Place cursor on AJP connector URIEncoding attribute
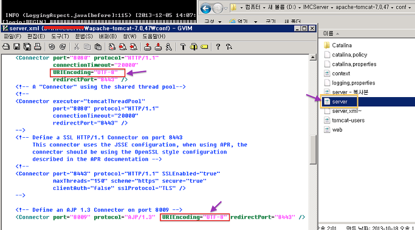The height and width of the screenshot is (230, 415). [x=194, y=217]
